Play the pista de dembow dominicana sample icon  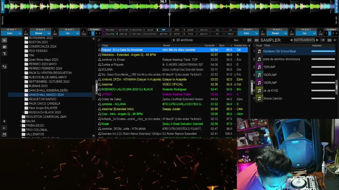[x=259, y=59]
